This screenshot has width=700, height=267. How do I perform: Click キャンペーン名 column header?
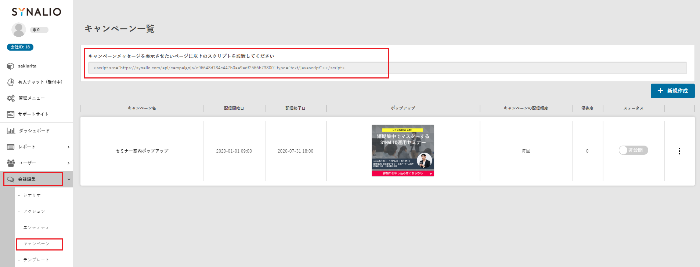click(142, 108)
